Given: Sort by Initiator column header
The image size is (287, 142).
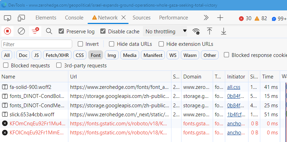Looking at the screenshot, I should pos(237,77).
